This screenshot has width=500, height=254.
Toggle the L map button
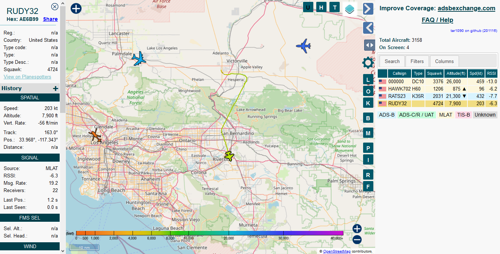[368, 80]
